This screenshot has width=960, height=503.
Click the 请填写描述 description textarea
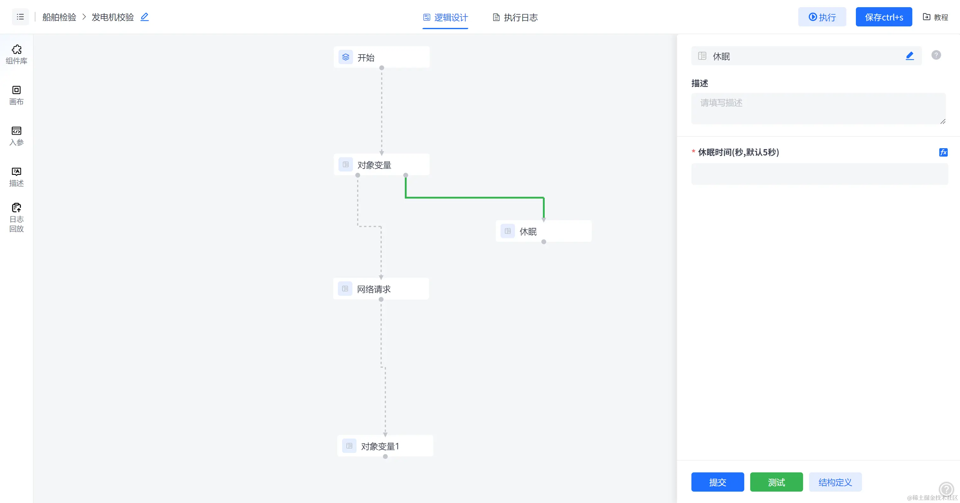click(x=818, y=109)
